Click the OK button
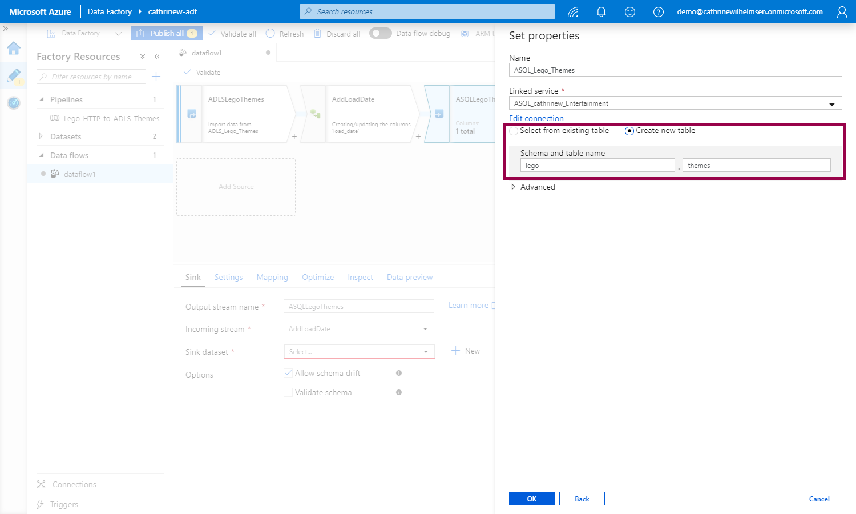856x514 pixels. pos(531,499)
